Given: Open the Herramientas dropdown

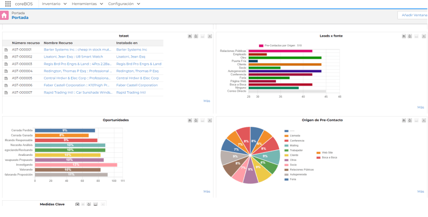Looking at the screenshot, I should click(87, 4).
